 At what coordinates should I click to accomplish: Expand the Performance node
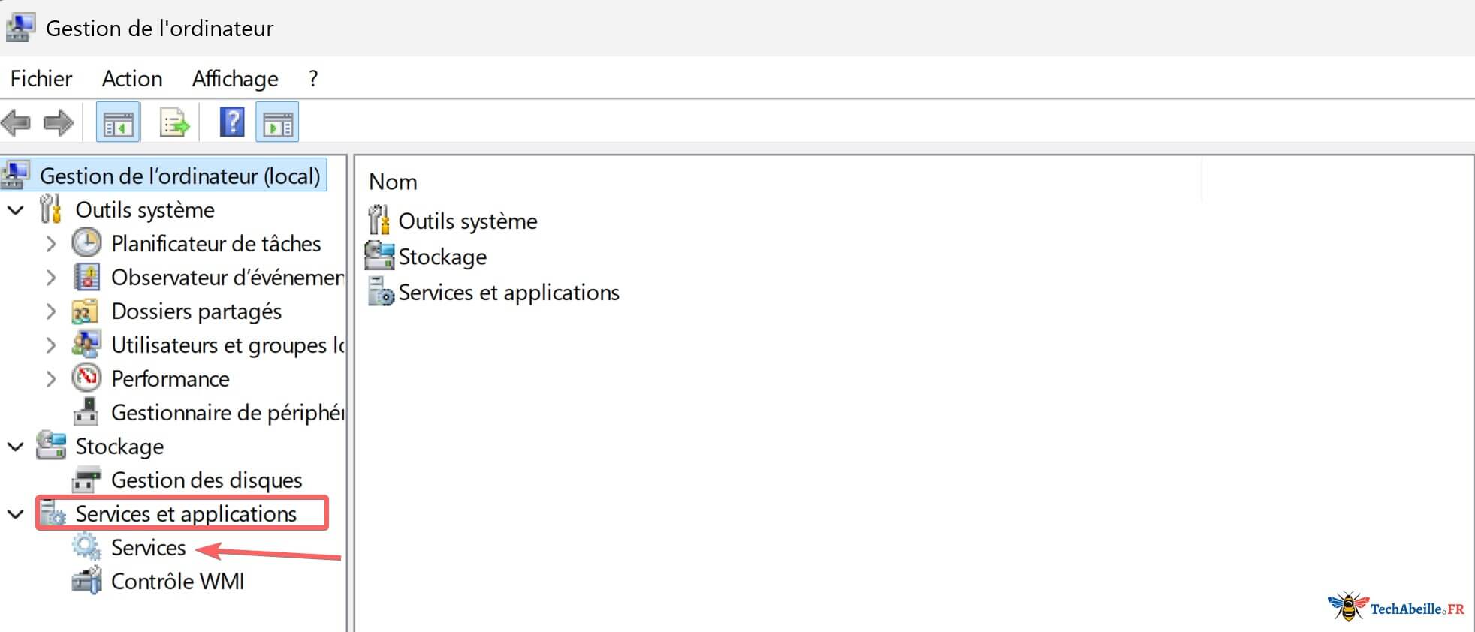51,379
